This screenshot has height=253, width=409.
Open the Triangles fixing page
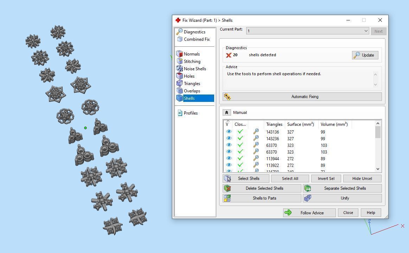(188, 83)
